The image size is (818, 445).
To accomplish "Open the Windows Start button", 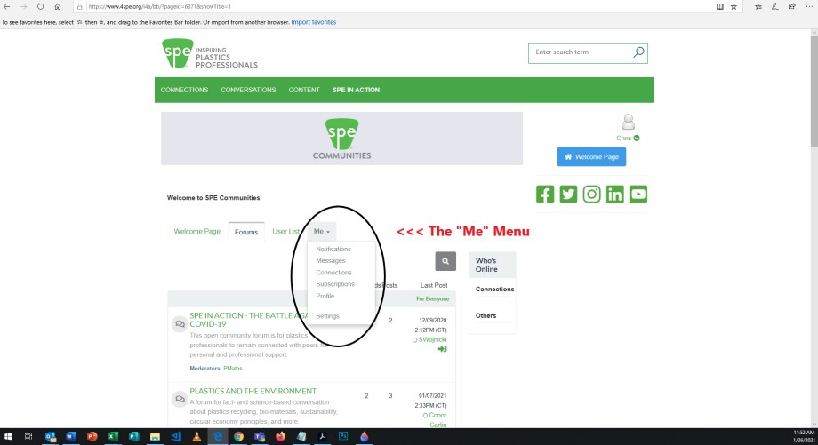I will point(8,437).
